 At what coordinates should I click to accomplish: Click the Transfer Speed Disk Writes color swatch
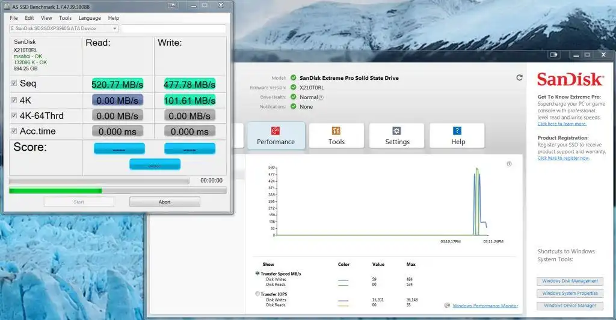(343, 280)
